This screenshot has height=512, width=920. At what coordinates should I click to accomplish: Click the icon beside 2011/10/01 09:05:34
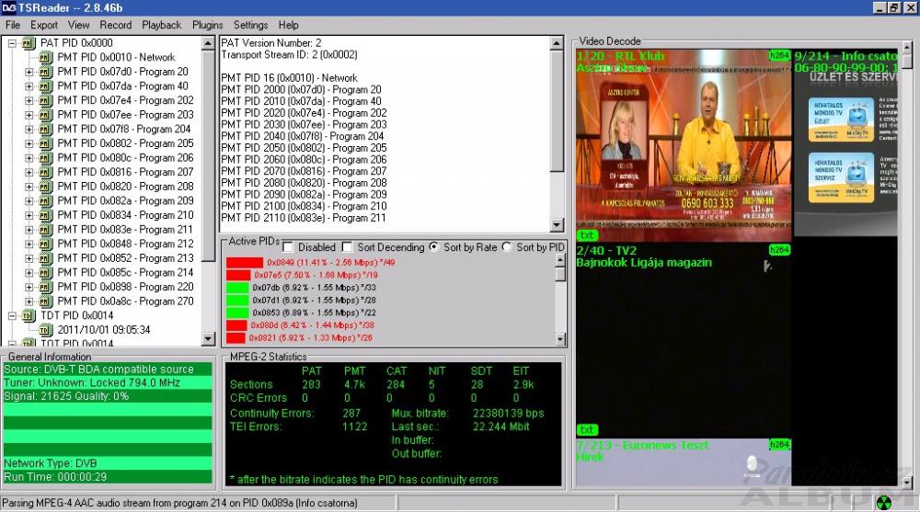pos(46,331)
